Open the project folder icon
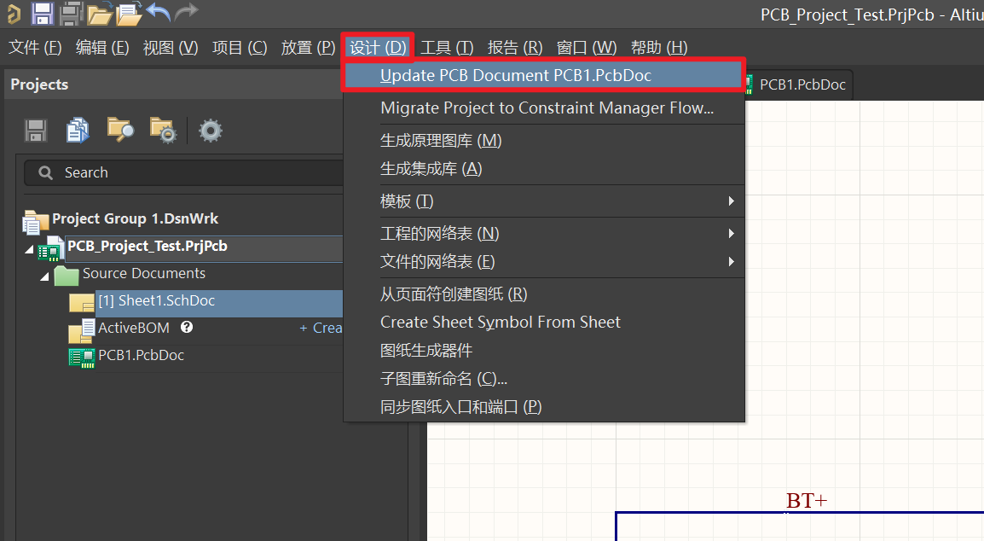Image resolution: width=984 pixels, height=541 pixels. coord(99,13)
